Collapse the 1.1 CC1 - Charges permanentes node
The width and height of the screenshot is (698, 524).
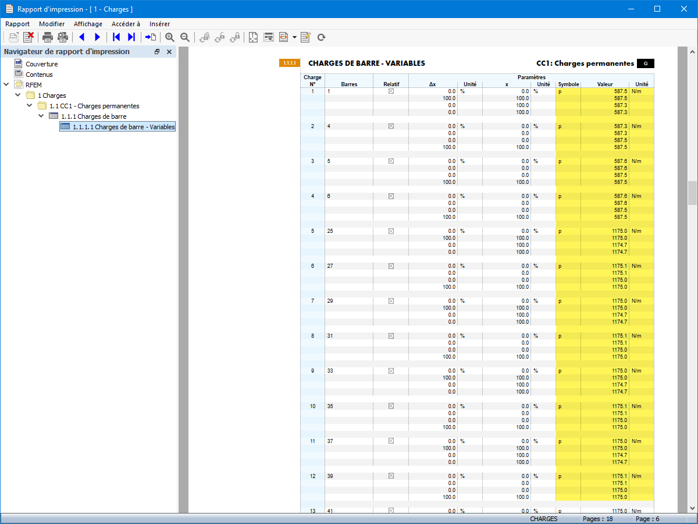[30, 105]
